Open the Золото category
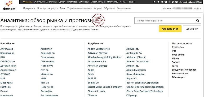Screen dimensions: 204x97 pos(176,62)
